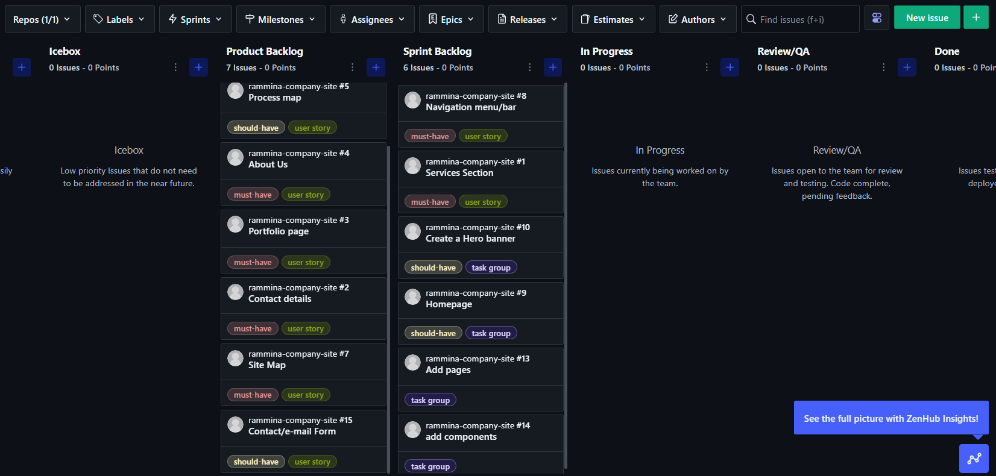
Task: Click the Product Backlog column title
Action: tap(265, 51)
